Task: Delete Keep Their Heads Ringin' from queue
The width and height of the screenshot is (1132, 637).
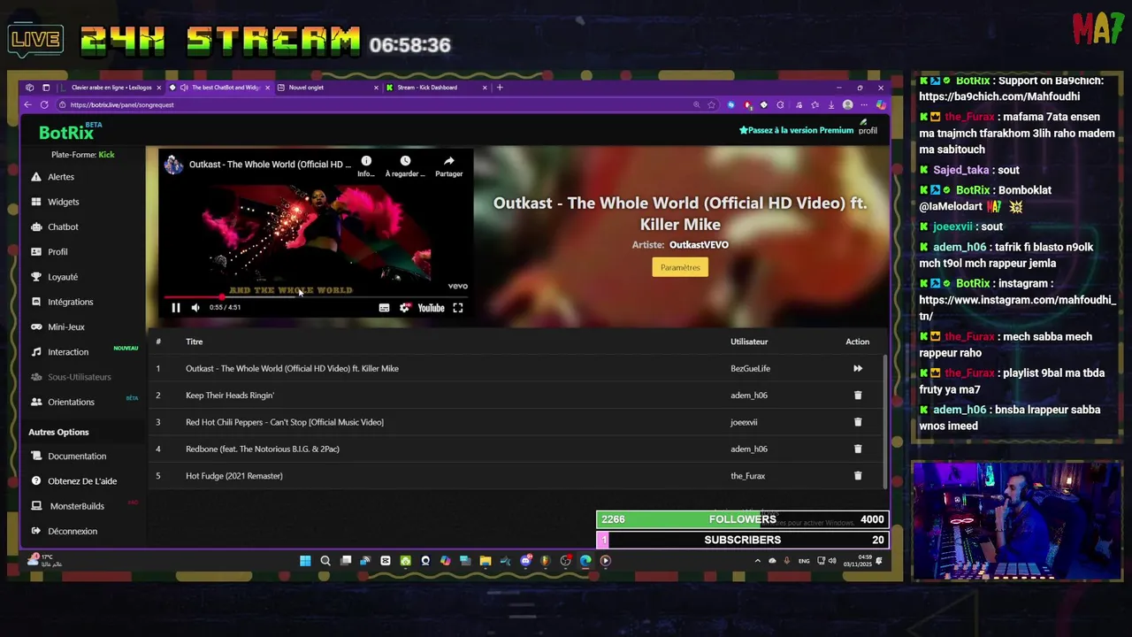Action: point(858,395)
